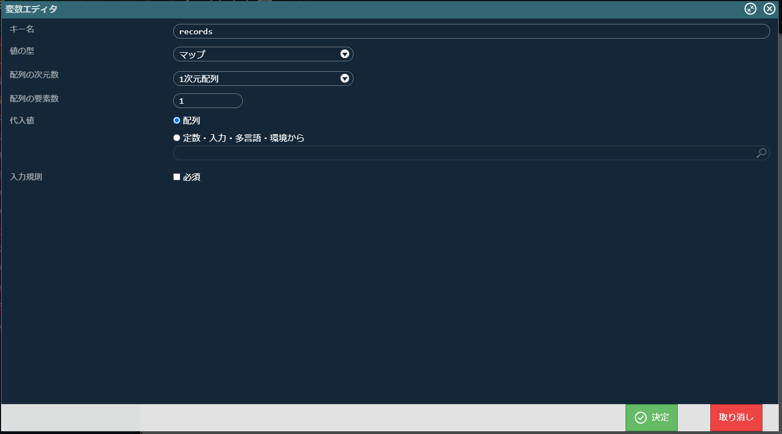782x434 pixels.
Task: Click the キー名 label
Action: click(x=22, y=28)
